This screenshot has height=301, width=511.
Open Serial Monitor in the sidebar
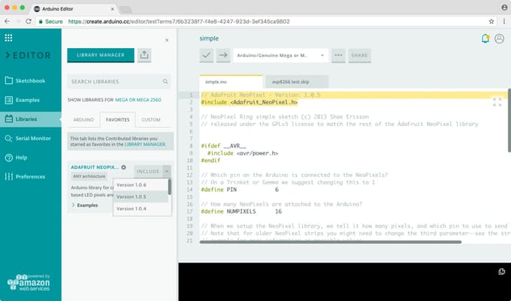33,138
